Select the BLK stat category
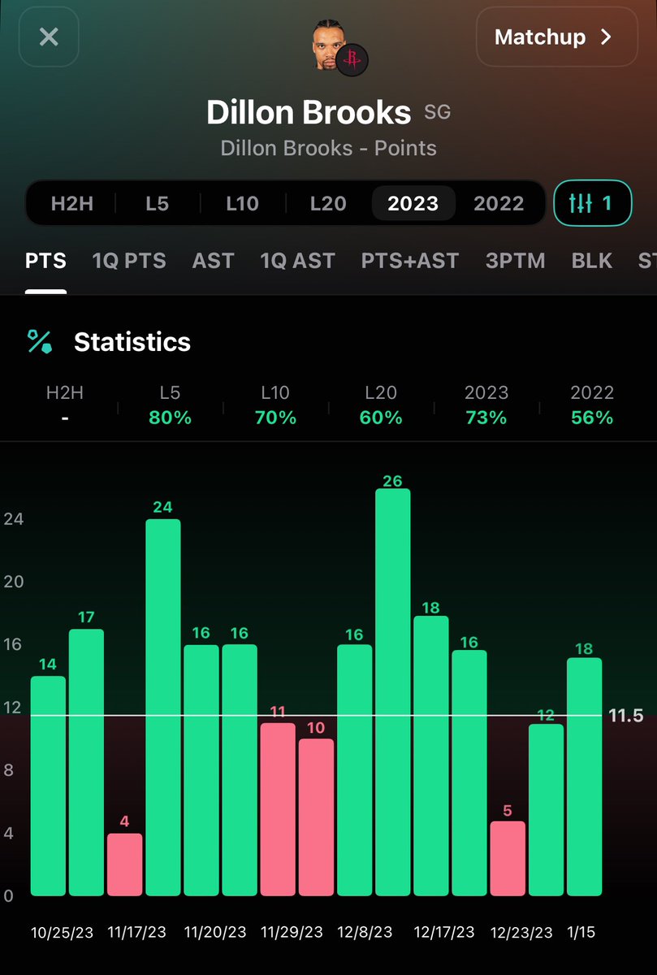This screenshot has width=657, height=975. (591, 261)
